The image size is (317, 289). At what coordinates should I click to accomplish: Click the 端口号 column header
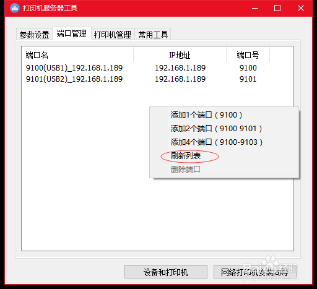(x=248, y=55)
